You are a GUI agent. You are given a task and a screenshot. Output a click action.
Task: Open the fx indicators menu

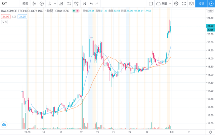49,4
